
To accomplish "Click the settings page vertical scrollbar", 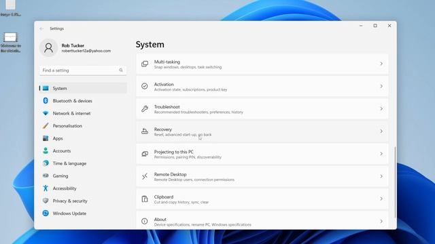I will pyautogui.click(x=395, y=182).
